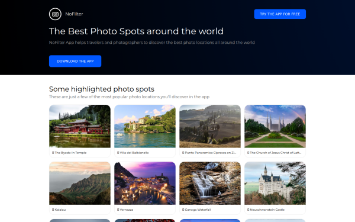355x222 pixels.
Task: Click the location pin icon beside Kalalau
Action: pyautogui.click(x=53, y=210)
